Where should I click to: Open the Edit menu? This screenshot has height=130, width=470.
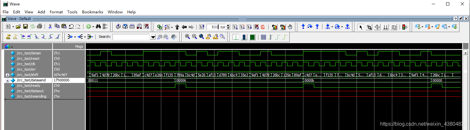tap(17, 12)
